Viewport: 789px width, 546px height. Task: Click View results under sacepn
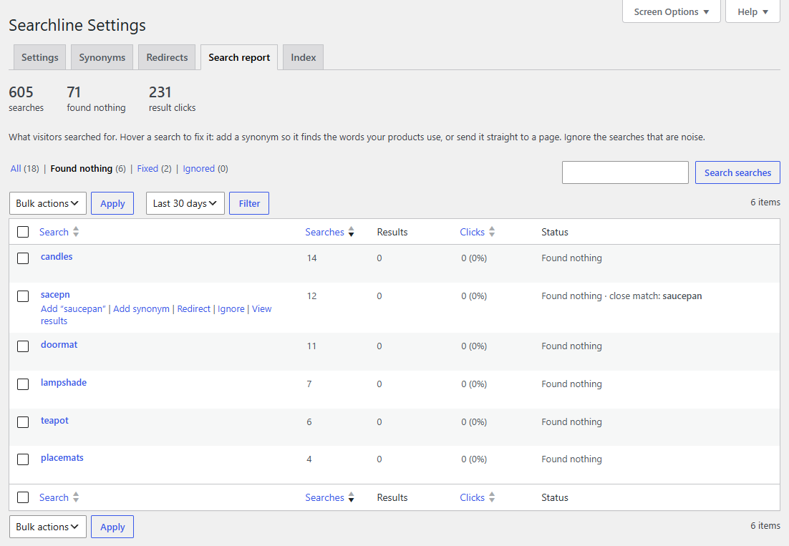pos(261,308)
